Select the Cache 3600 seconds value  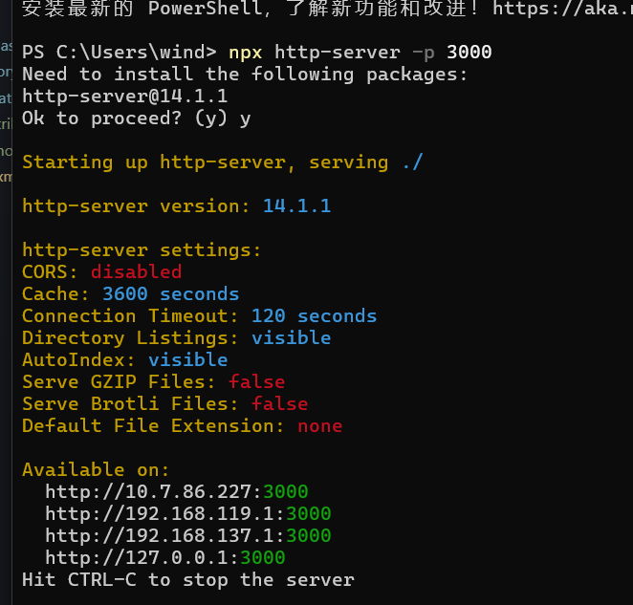pos(170,294)
